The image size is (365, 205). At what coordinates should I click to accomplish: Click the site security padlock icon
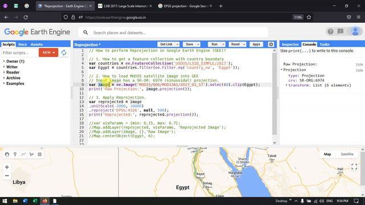pyautogui.click(x=73, y=17)
